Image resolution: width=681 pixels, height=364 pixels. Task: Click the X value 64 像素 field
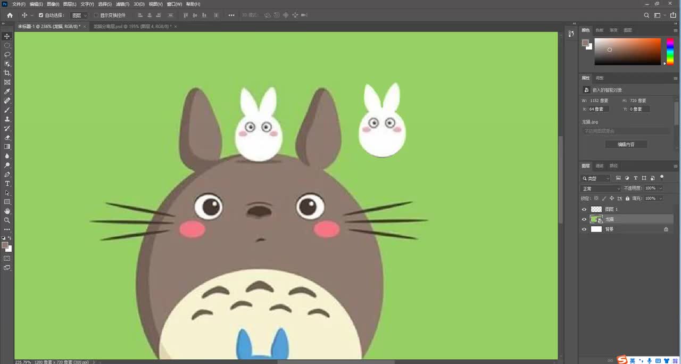(x=599, y=109)
